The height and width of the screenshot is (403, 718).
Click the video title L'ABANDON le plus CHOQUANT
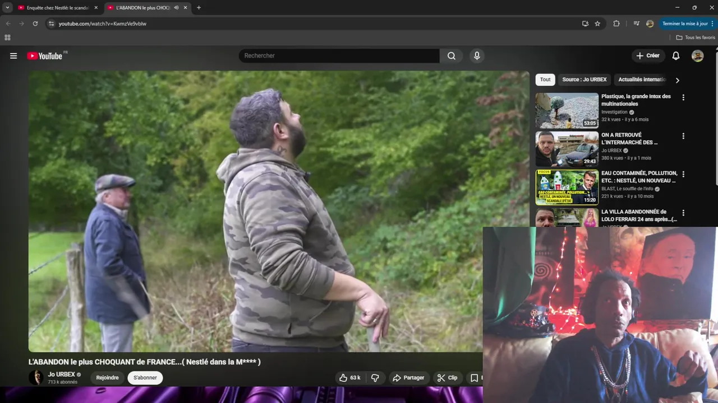point(145,362)
